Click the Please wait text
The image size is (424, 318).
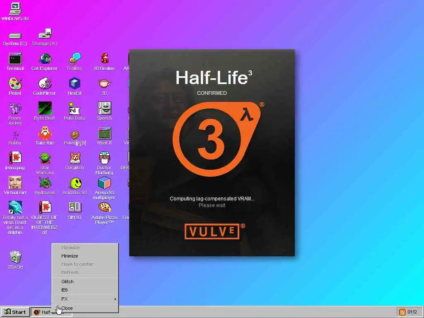click(x=212, y=205)
